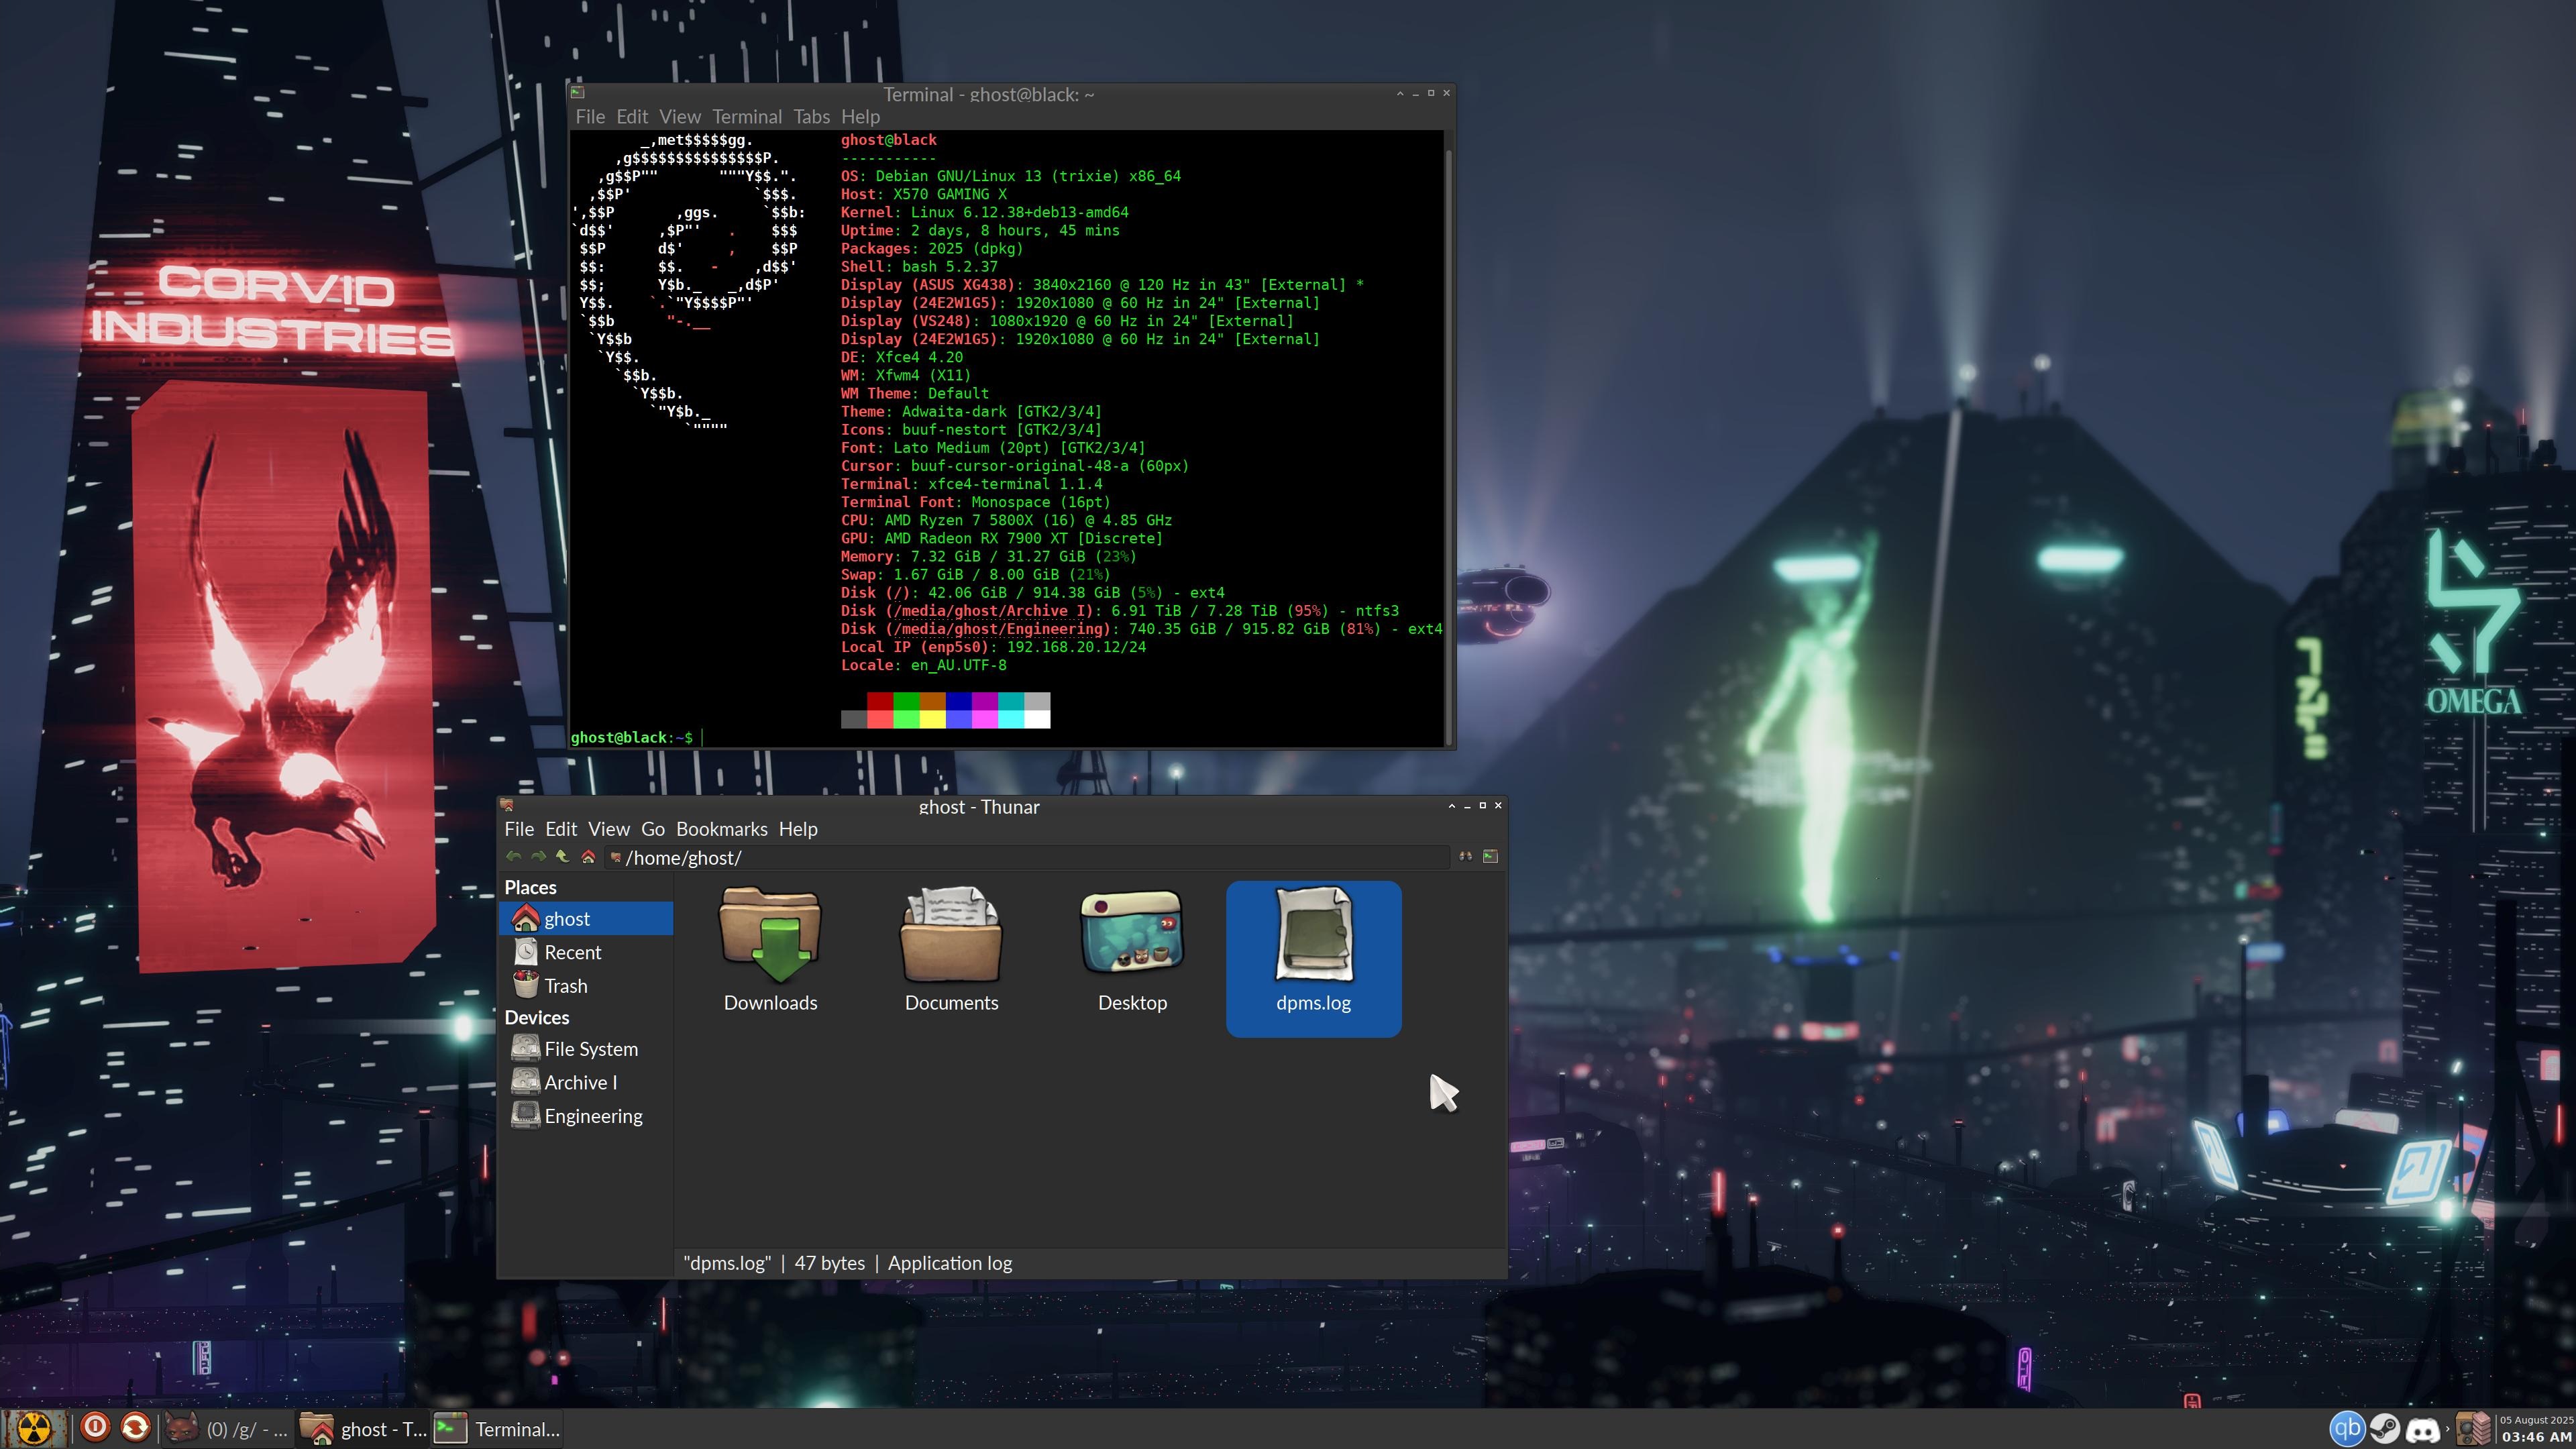Open Thunar's View menu

(609, 829)
